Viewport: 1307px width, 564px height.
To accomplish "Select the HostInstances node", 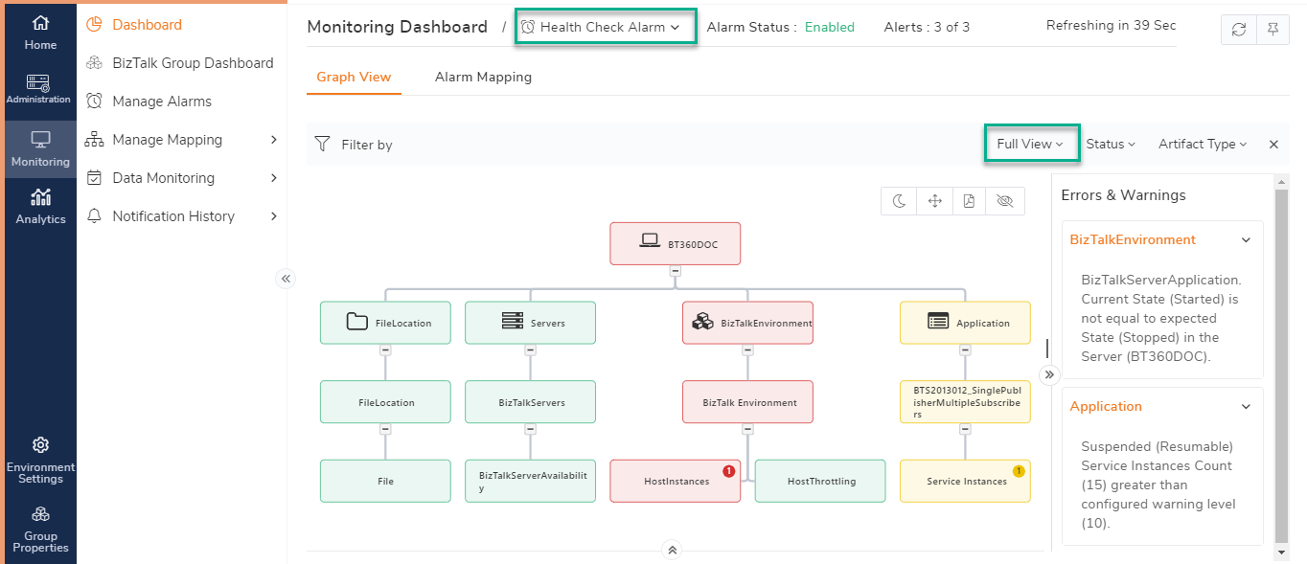I will [x=676, y=481].
